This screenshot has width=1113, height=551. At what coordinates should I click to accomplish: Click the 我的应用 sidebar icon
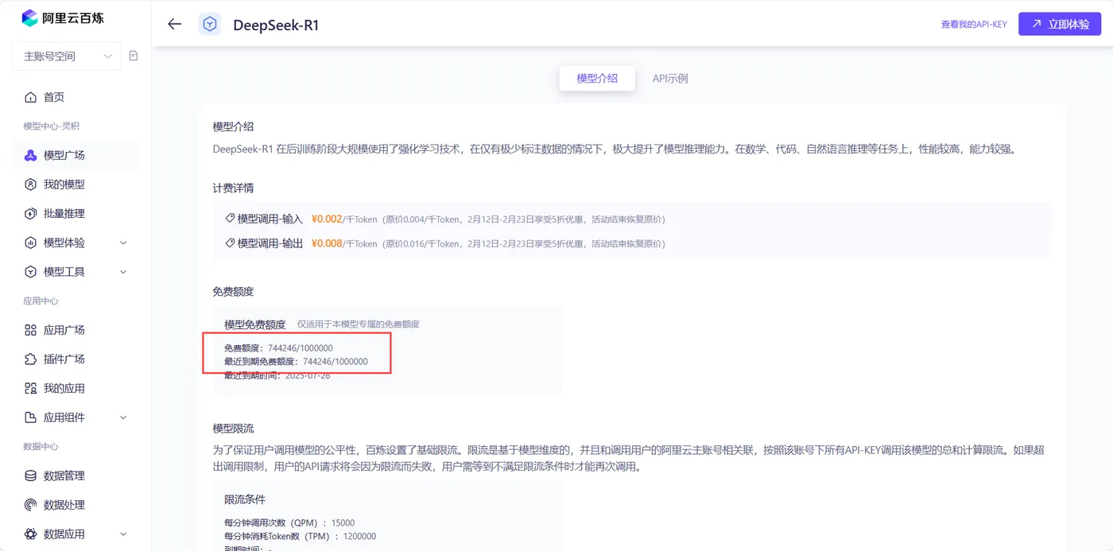pyautogui.click(x=31, y=388)
